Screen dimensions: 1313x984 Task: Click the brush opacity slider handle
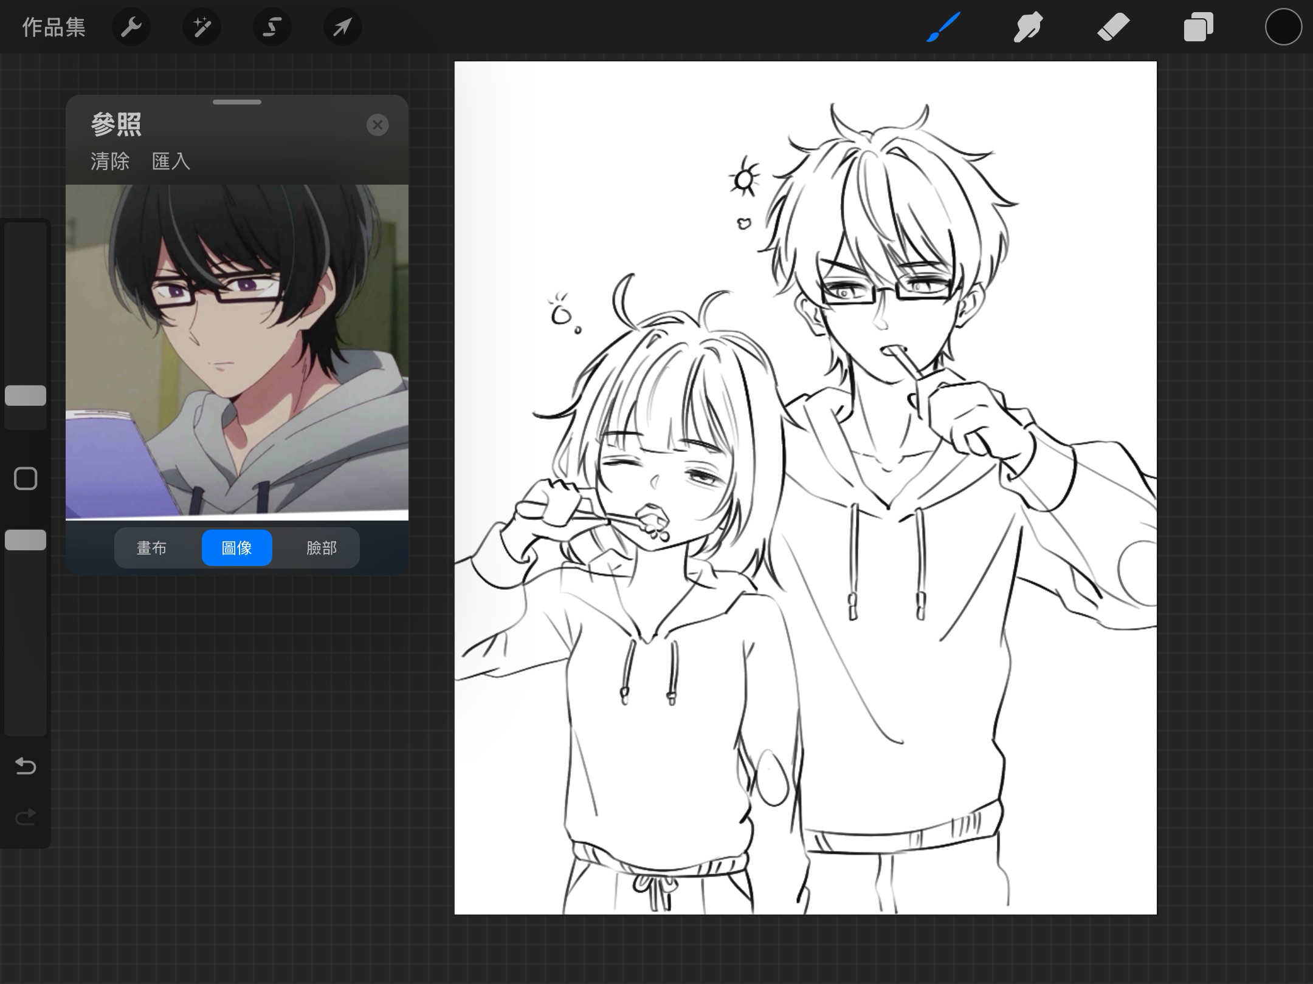click(26, 540)
